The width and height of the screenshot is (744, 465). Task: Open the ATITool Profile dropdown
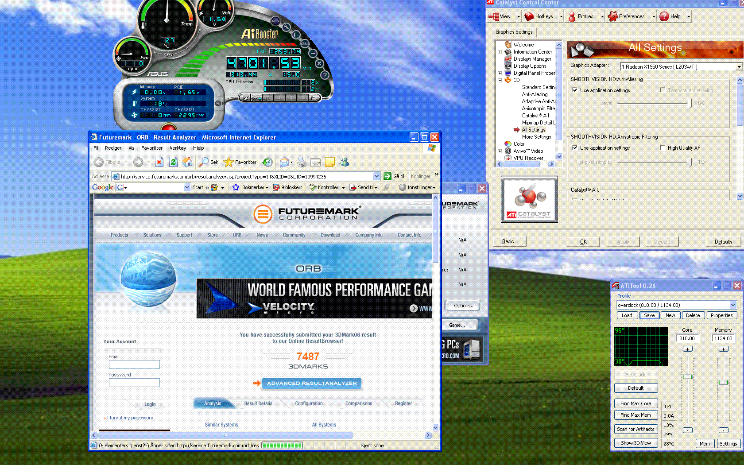point(733,305)
